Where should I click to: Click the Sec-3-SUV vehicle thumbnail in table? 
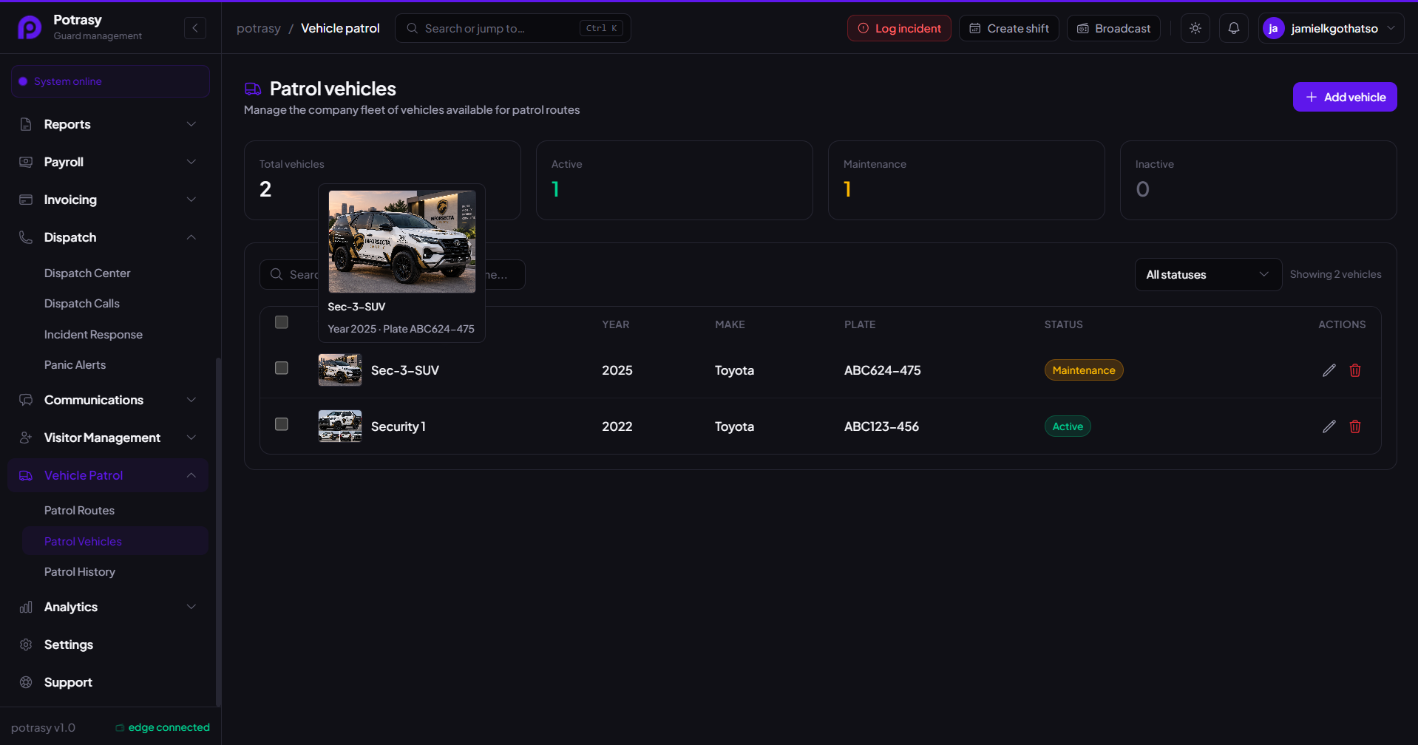coord(340,370)
